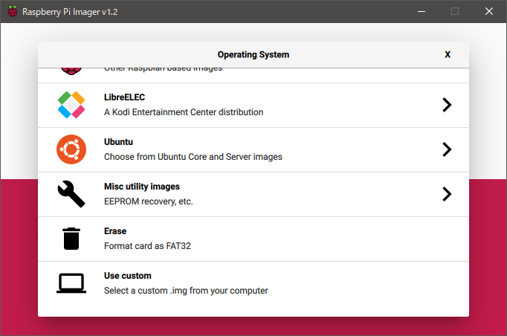Select the Misc utility images title

[141, 187]
